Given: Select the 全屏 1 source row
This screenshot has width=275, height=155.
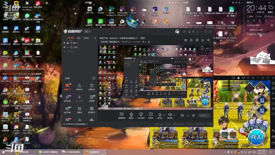Looking at the screenshot, I should pyautogui.click(x=80, y=47).
